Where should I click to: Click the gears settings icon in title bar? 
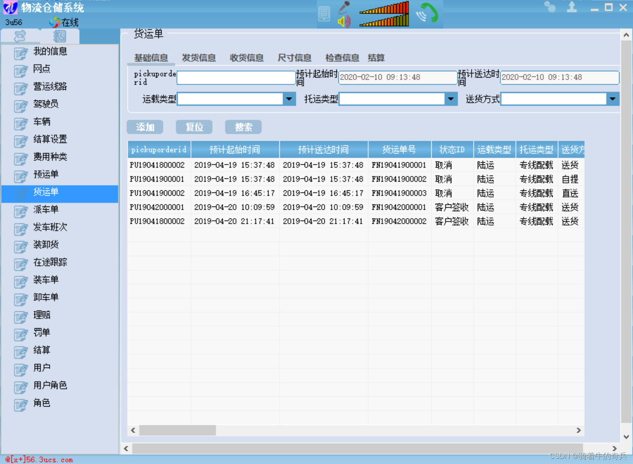click(550, 7)
